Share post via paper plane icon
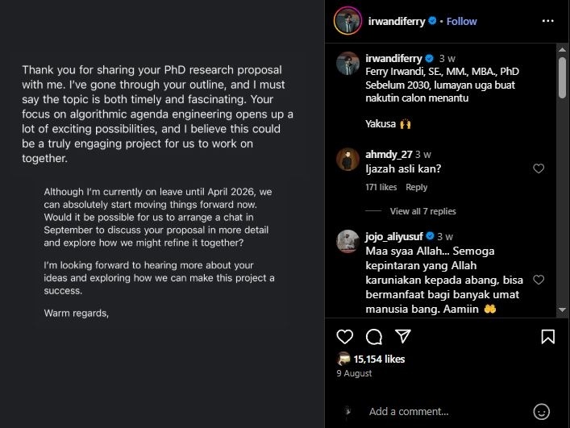Screen dimensions: 570x428 click(x=403, y=336)
